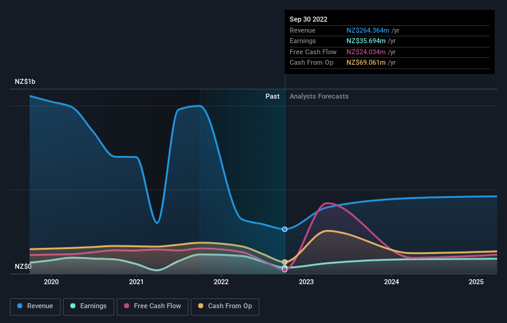
Task: Toggle the Earnings legend button
Action: click(88, 306)
